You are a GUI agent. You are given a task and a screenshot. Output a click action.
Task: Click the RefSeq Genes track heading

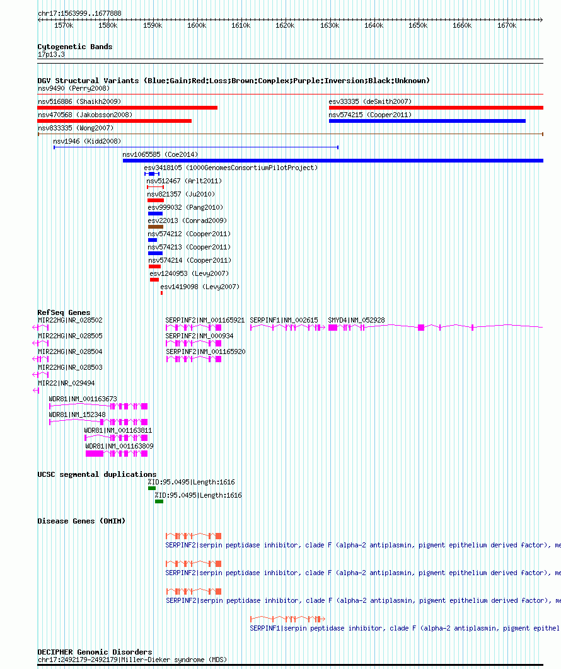pyautogui.click(x=64, y=312)
